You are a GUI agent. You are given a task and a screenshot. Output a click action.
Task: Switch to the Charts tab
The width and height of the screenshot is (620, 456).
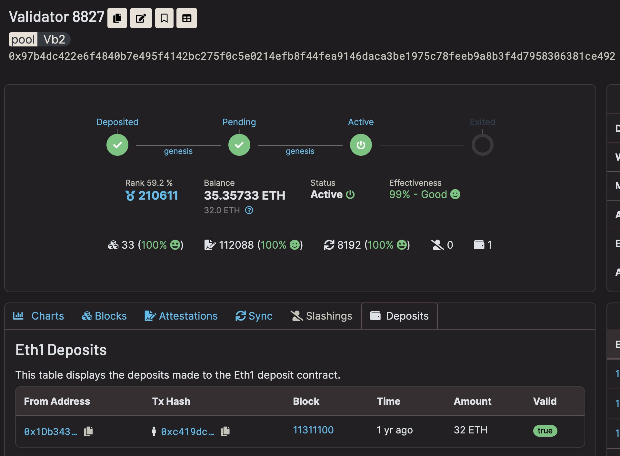click(47, 316)
